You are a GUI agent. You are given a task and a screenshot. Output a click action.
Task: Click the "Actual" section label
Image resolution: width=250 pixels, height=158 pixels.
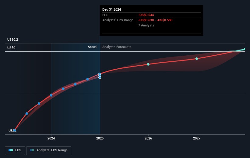[x=93, y=47]
